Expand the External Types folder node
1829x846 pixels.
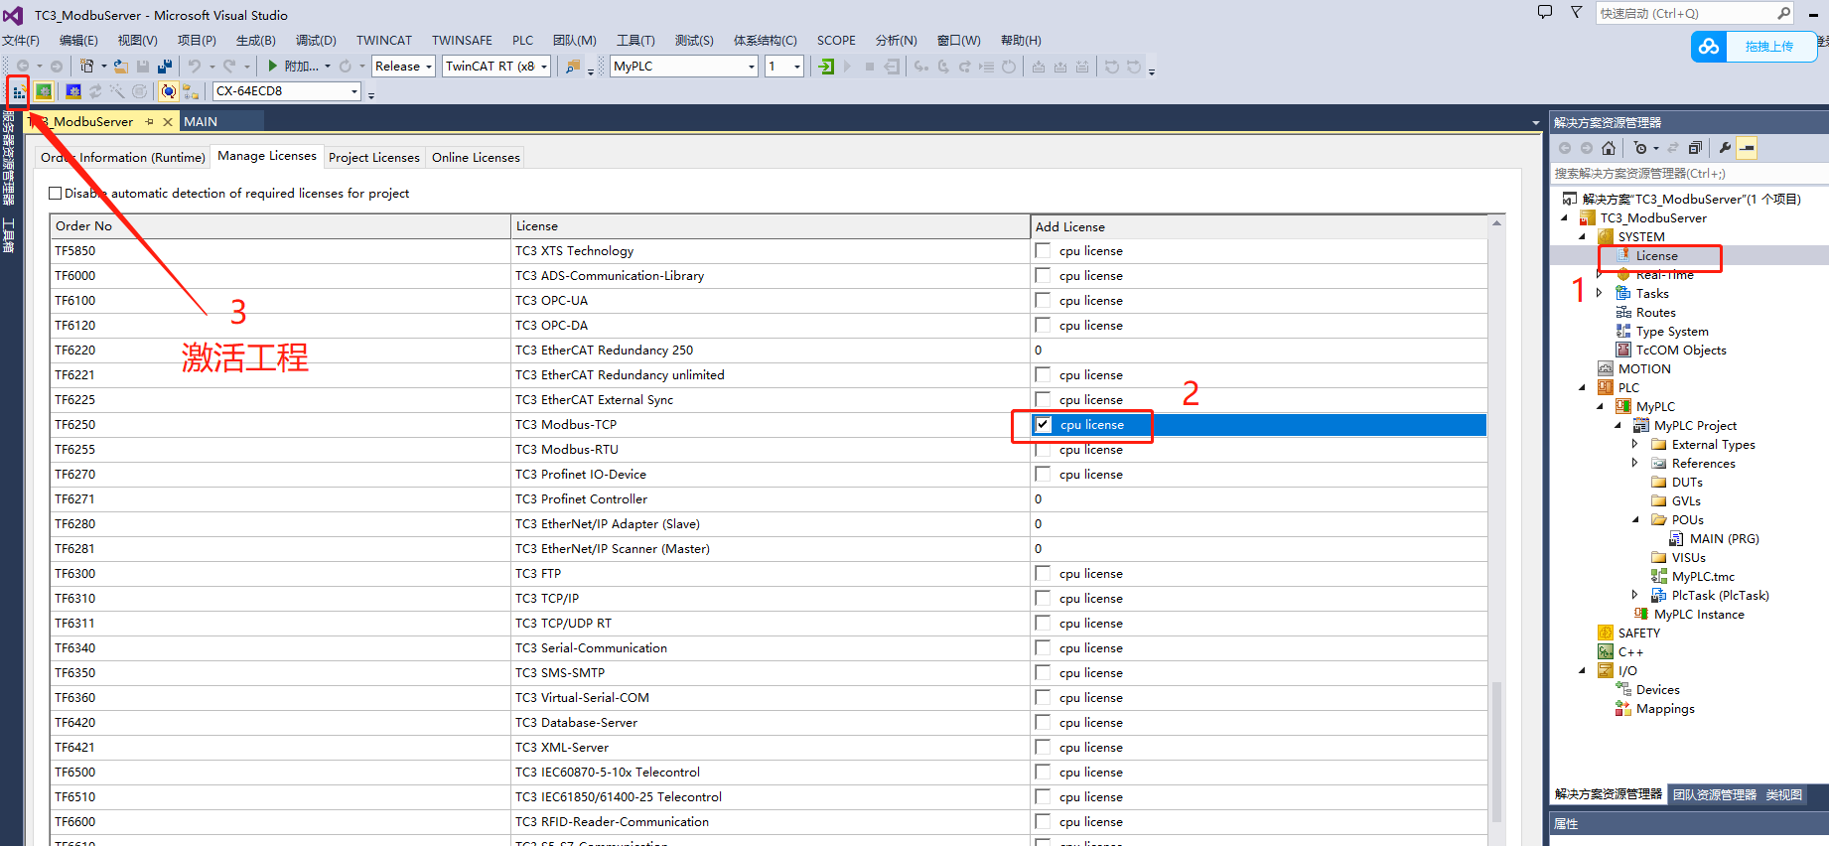1635,444
